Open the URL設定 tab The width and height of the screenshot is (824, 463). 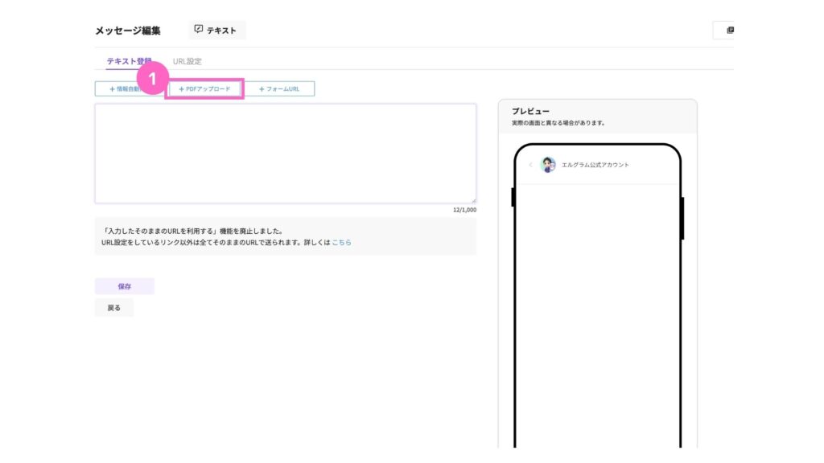(187, 61)
